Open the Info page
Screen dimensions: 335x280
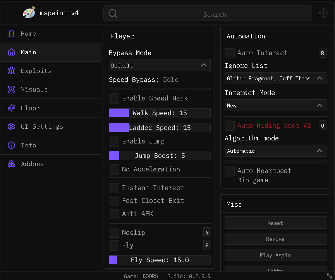[x=29, y=145]
